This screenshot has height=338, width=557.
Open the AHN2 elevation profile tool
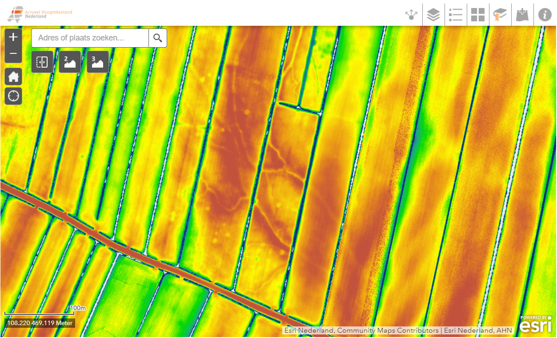pyautogui.click(x=70, y=62)
